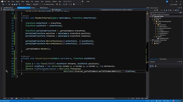Image resolution: width=183 pixels, height=102 pixels.
Task: Open the PortalRenderer class dropdown in navigation bar
Action: 76,10
